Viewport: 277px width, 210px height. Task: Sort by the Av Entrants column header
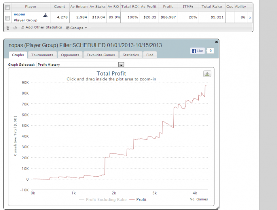[x=79, y=7]
